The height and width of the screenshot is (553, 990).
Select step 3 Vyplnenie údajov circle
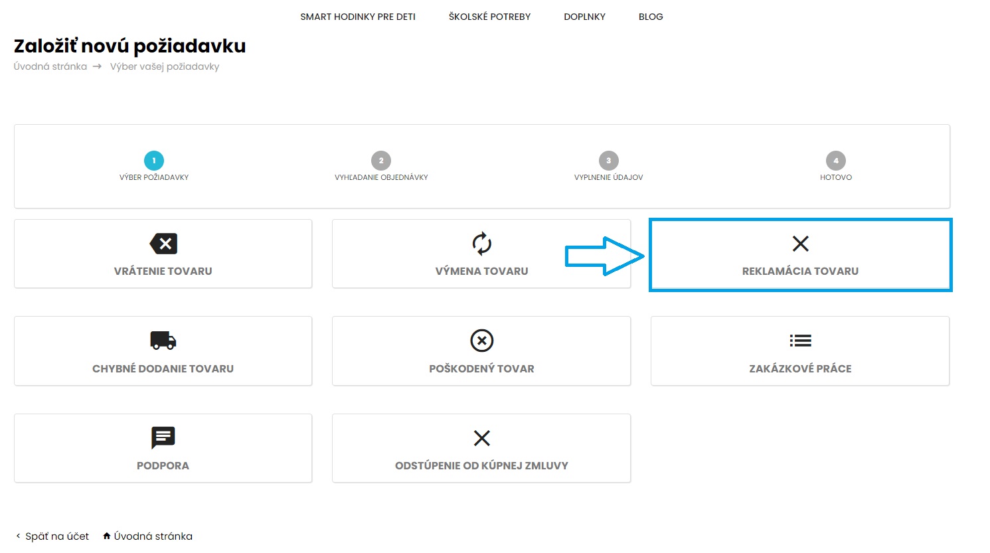coord(608,161)
